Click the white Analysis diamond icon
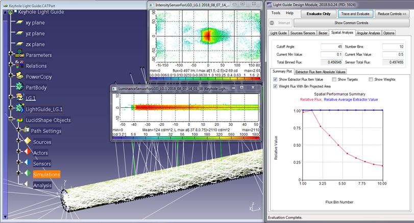 pos(27,184)
